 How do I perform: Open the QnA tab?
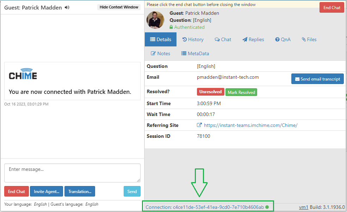tap(283, 39)
